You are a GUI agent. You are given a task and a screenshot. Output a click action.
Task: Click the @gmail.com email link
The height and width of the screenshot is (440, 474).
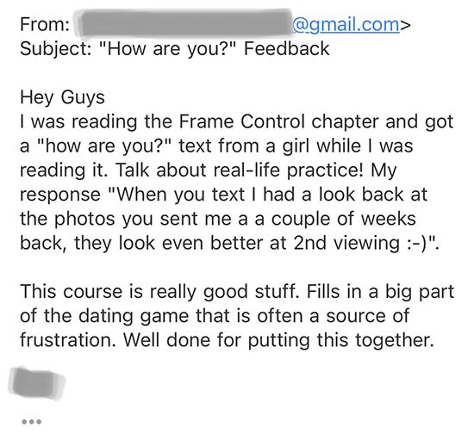pos(346,25)
